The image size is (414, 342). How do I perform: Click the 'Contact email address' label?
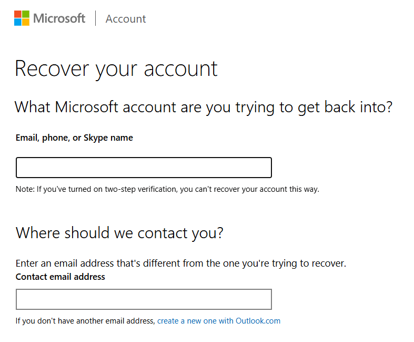point(60,277)
